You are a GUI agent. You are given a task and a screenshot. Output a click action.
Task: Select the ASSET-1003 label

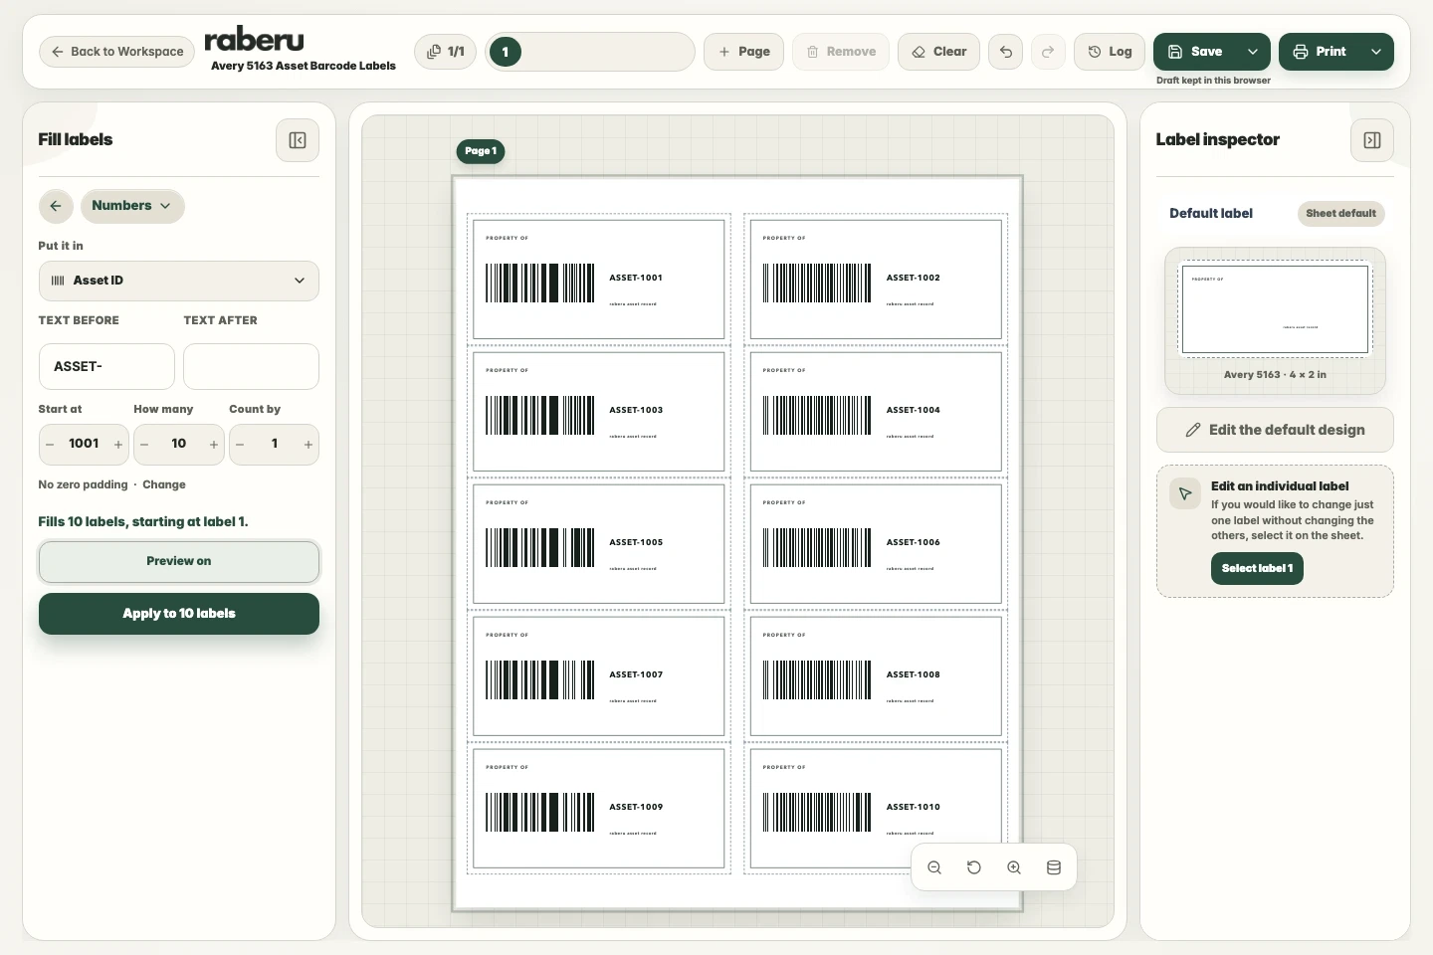[598, 412]
